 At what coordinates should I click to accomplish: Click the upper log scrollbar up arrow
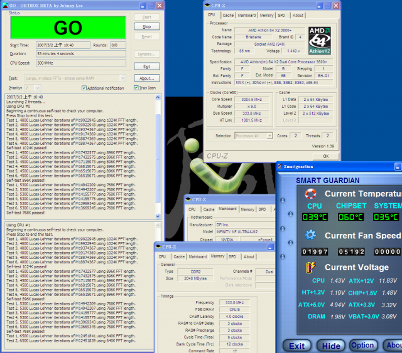pyautogui.click(x=158, y=97)
